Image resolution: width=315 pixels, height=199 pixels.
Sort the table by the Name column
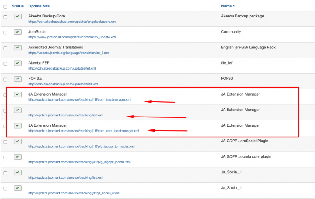click(226, 6)
